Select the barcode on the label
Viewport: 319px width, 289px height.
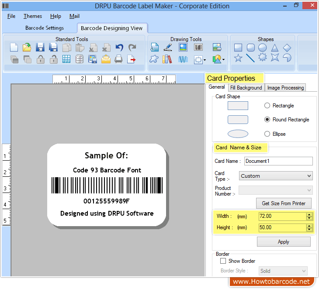(x=107, y=185)
